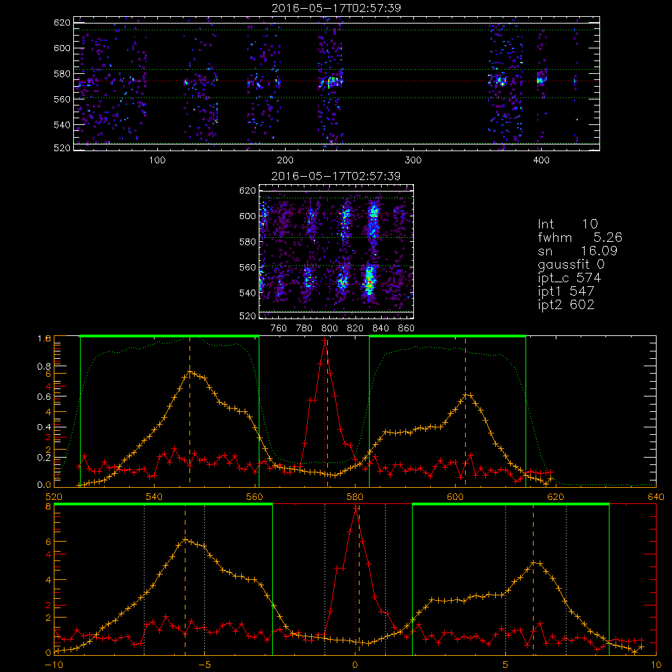The image size is (672, 672).
Task: Click orange axis label 620 of profile plot
Action: point(556,497)
